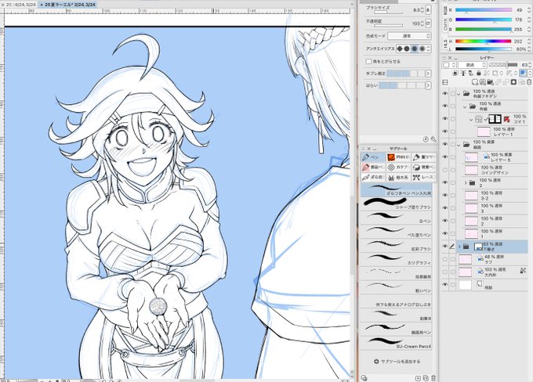Open the palette color dropdown in layer panel
The height and width of the screenshot is (382, 533).
pos(449,64)
